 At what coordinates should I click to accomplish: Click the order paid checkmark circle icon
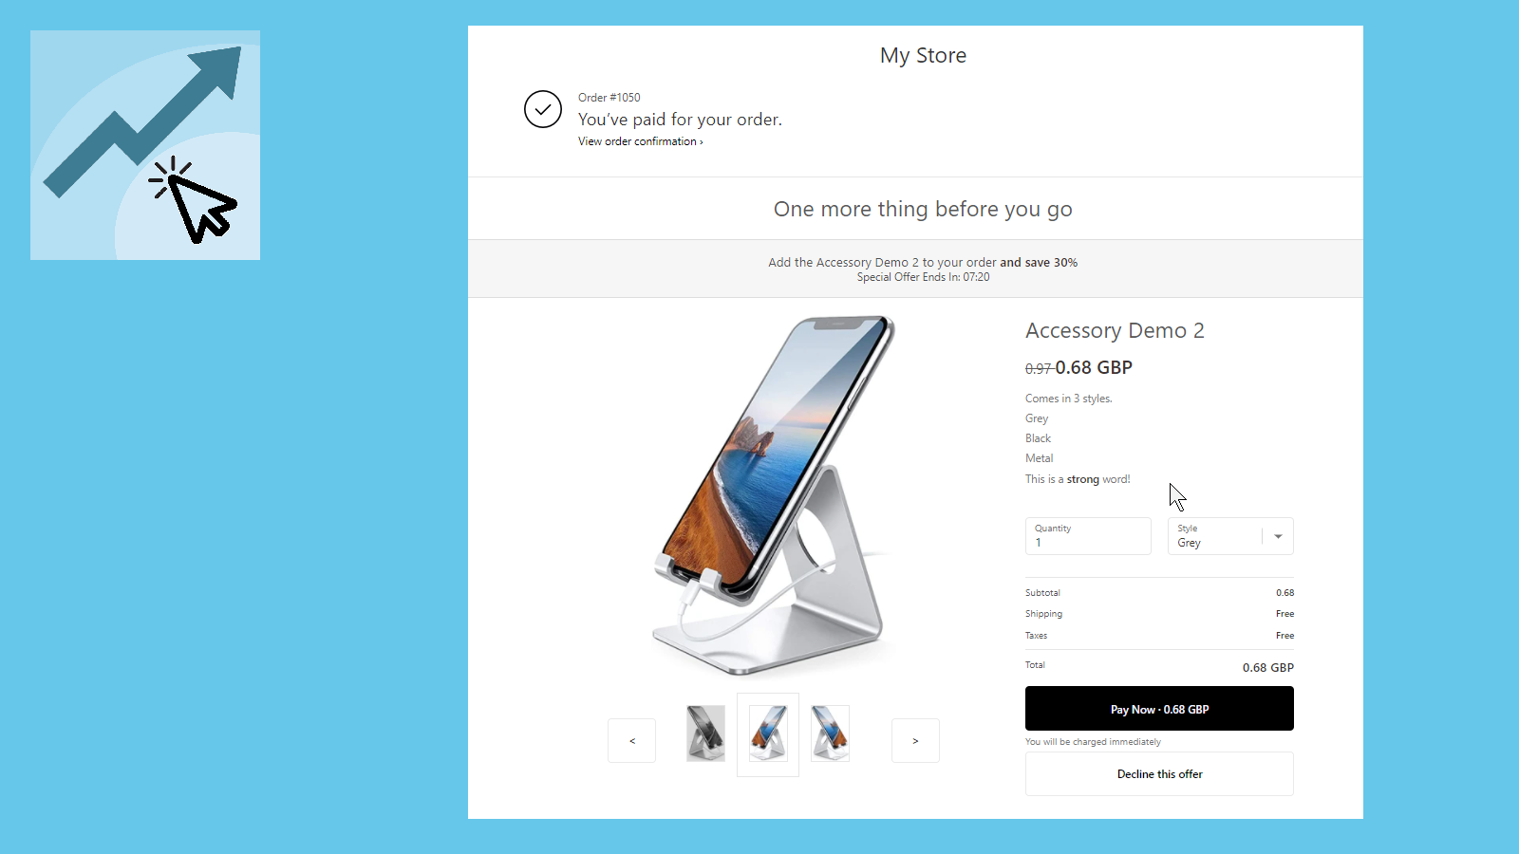543,109
